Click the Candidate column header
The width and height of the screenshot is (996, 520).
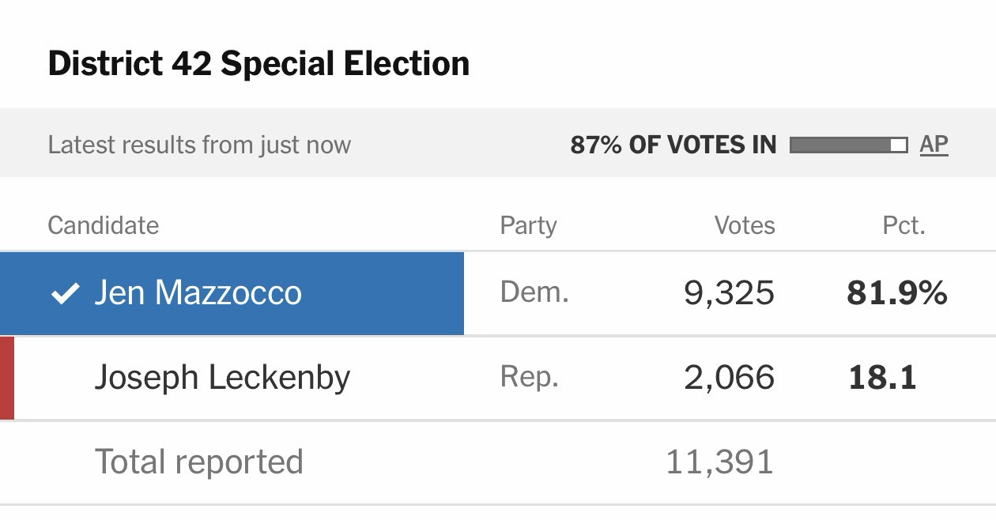click(x=104, y=225)
